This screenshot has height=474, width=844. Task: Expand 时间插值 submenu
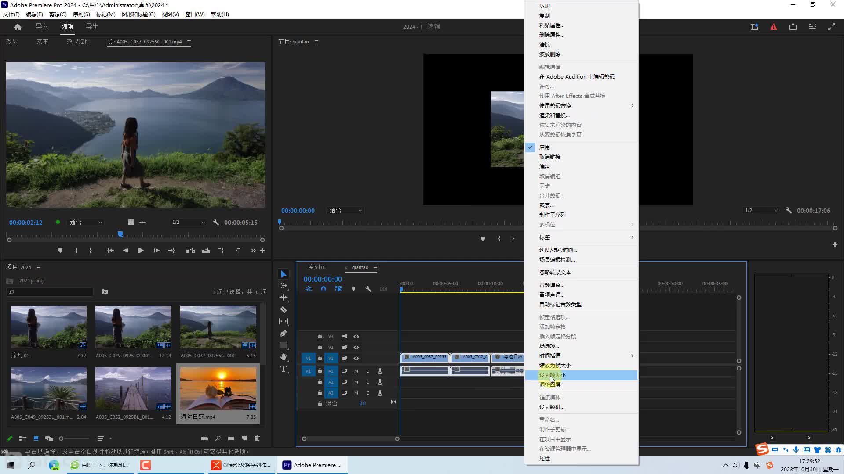[581, 355]
